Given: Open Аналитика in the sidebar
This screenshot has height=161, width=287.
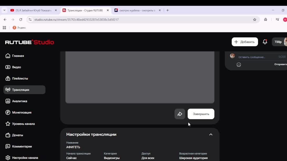Looking at the screenshot, I should [24, 101].
